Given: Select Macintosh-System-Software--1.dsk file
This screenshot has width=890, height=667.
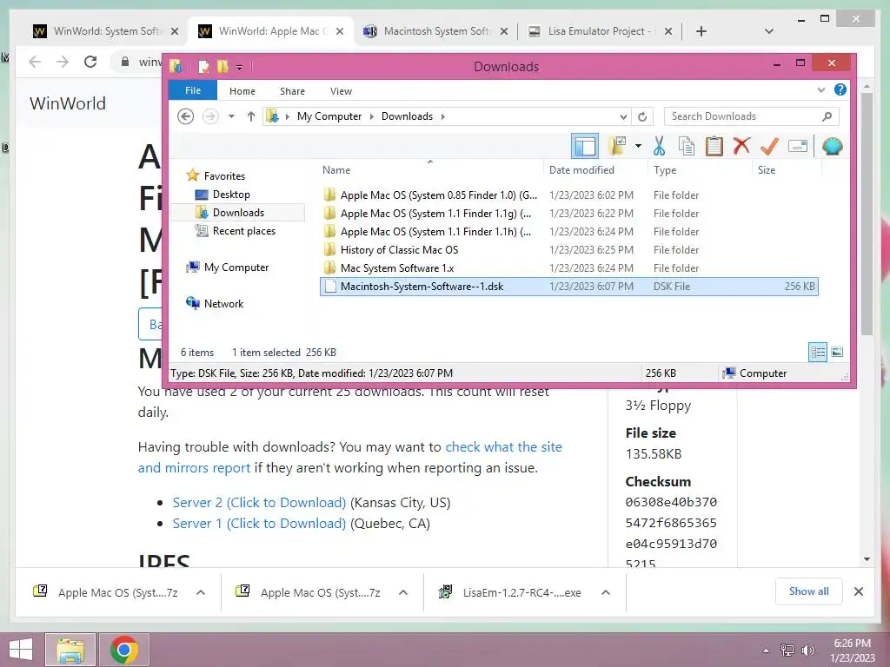Looking at the screenshot, I should click(x=568, y=287).
